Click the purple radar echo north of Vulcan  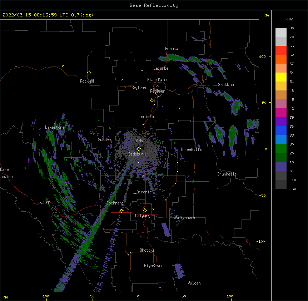[179, 271]
